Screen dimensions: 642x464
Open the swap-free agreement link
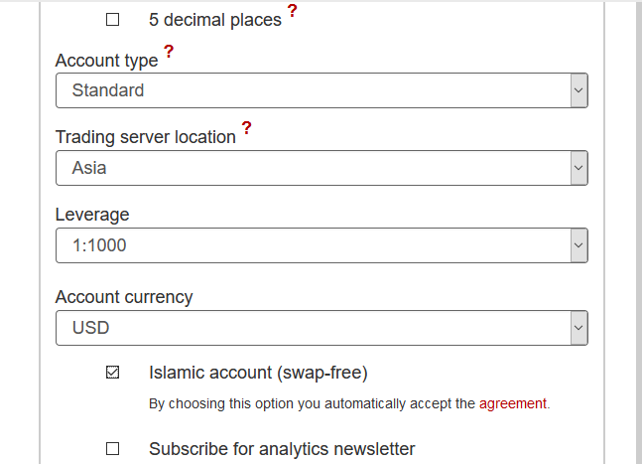tap(513, 403)
